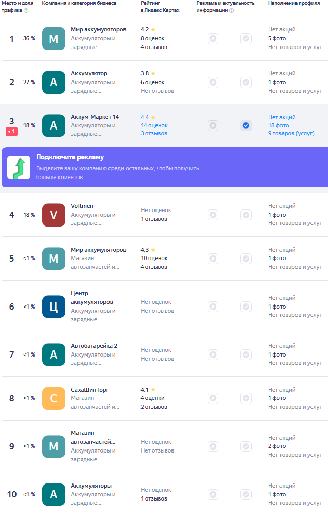Click the advertising icon in Аккумулятор row
The image size is (328, 516).
click(213, 82)
